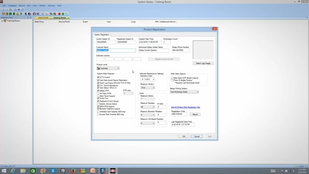Screen dimensions: 309x174
Task: Open Firefox from the taskbar
Action: [x=73, y=171]
